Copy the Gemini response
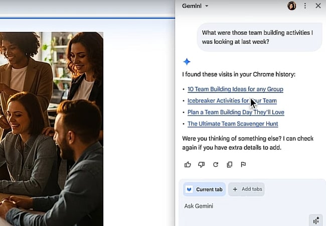The width and height of the screenshot is (326, 226). click(230, 165)
